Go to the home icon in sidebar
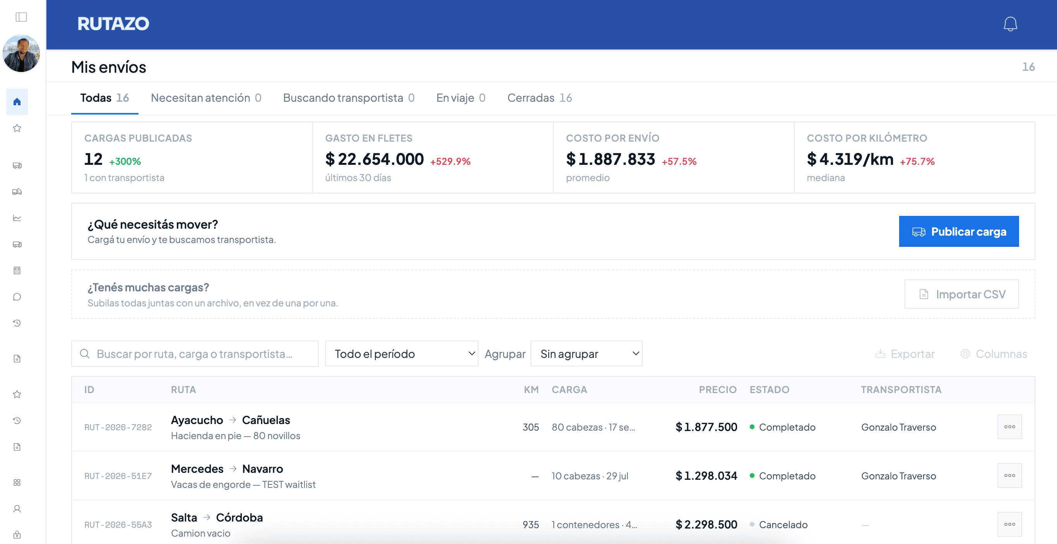The width and height of the screenshot is (1057, 544). [x=17, y=101]
